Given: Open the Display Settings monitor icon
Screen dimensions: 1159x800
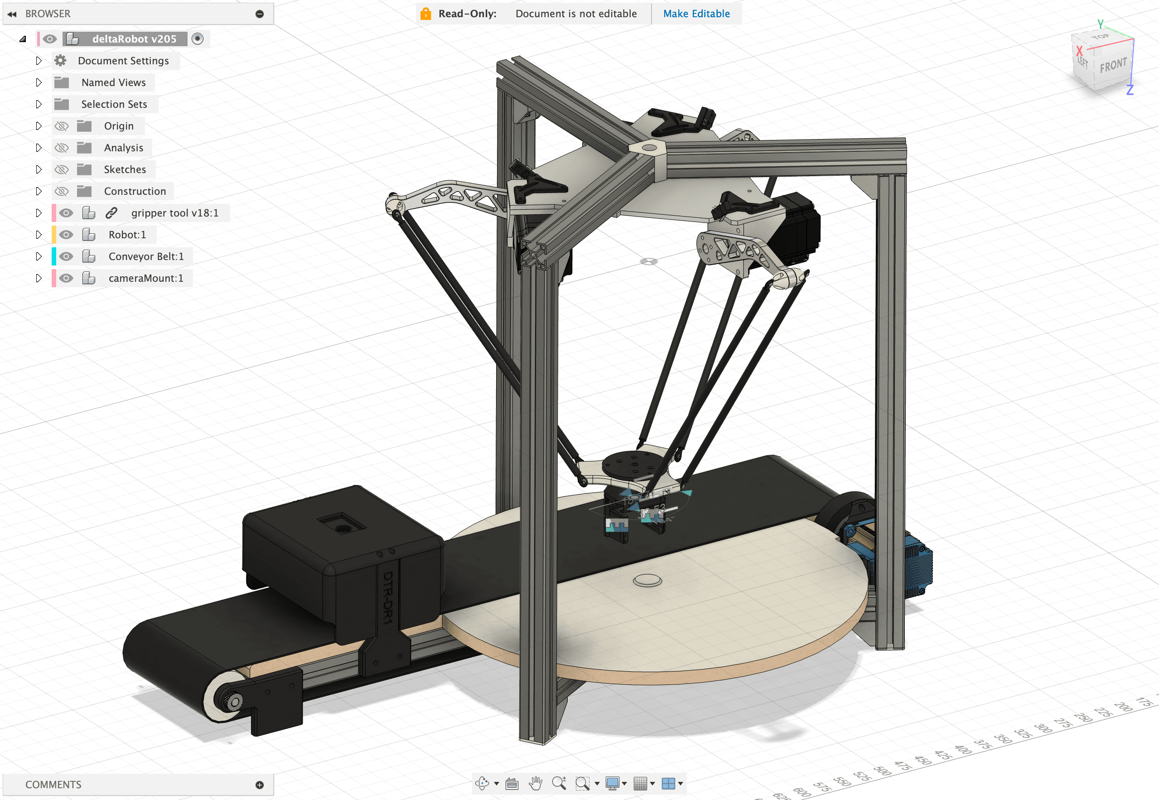Looking at the screenshot, I should tap(613, 783).
